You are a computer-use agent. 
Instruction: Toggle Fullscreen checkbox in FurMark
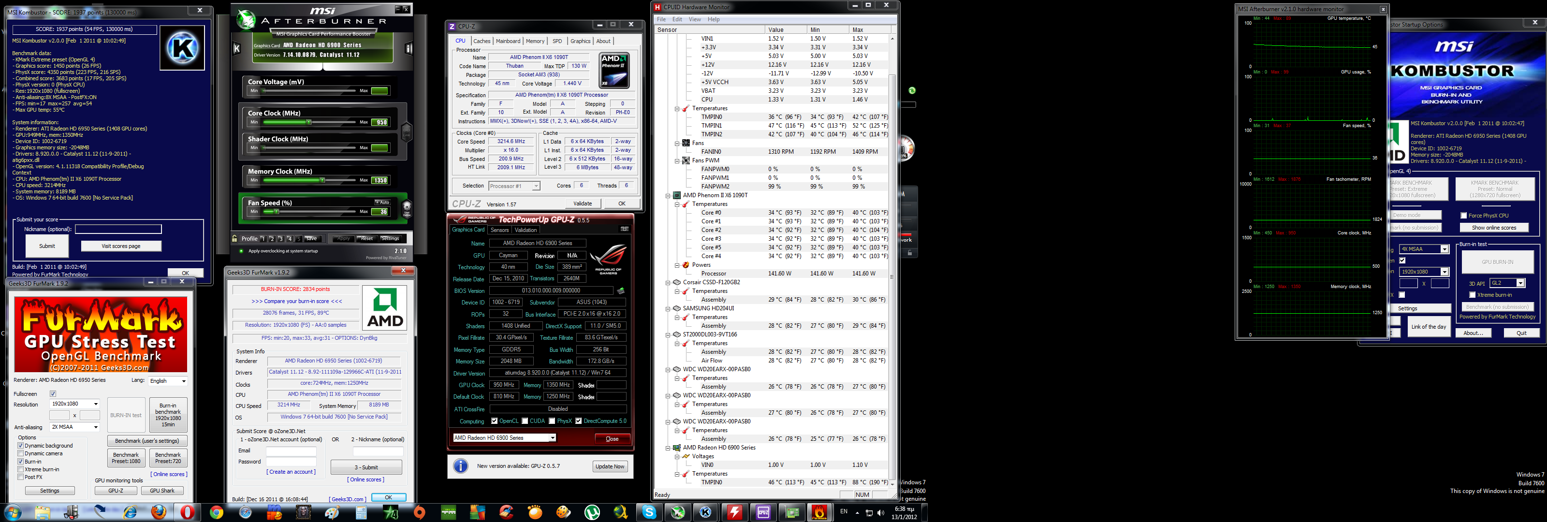tap(53, 394)
